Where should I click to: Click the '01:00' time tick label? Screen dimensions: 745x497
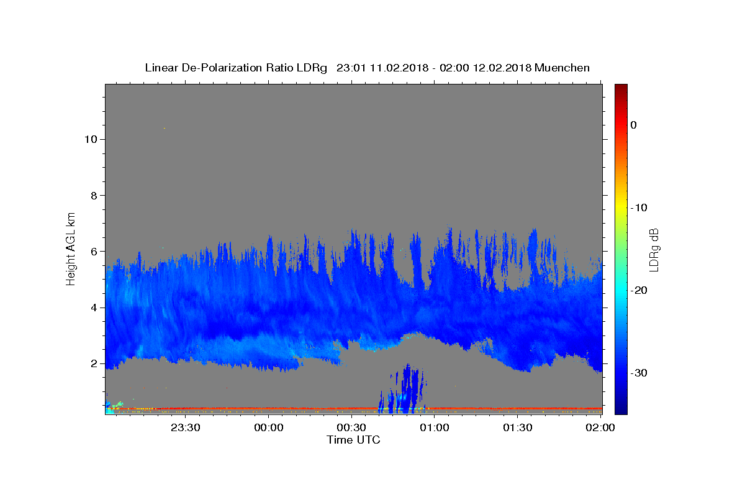coord(435,427)
